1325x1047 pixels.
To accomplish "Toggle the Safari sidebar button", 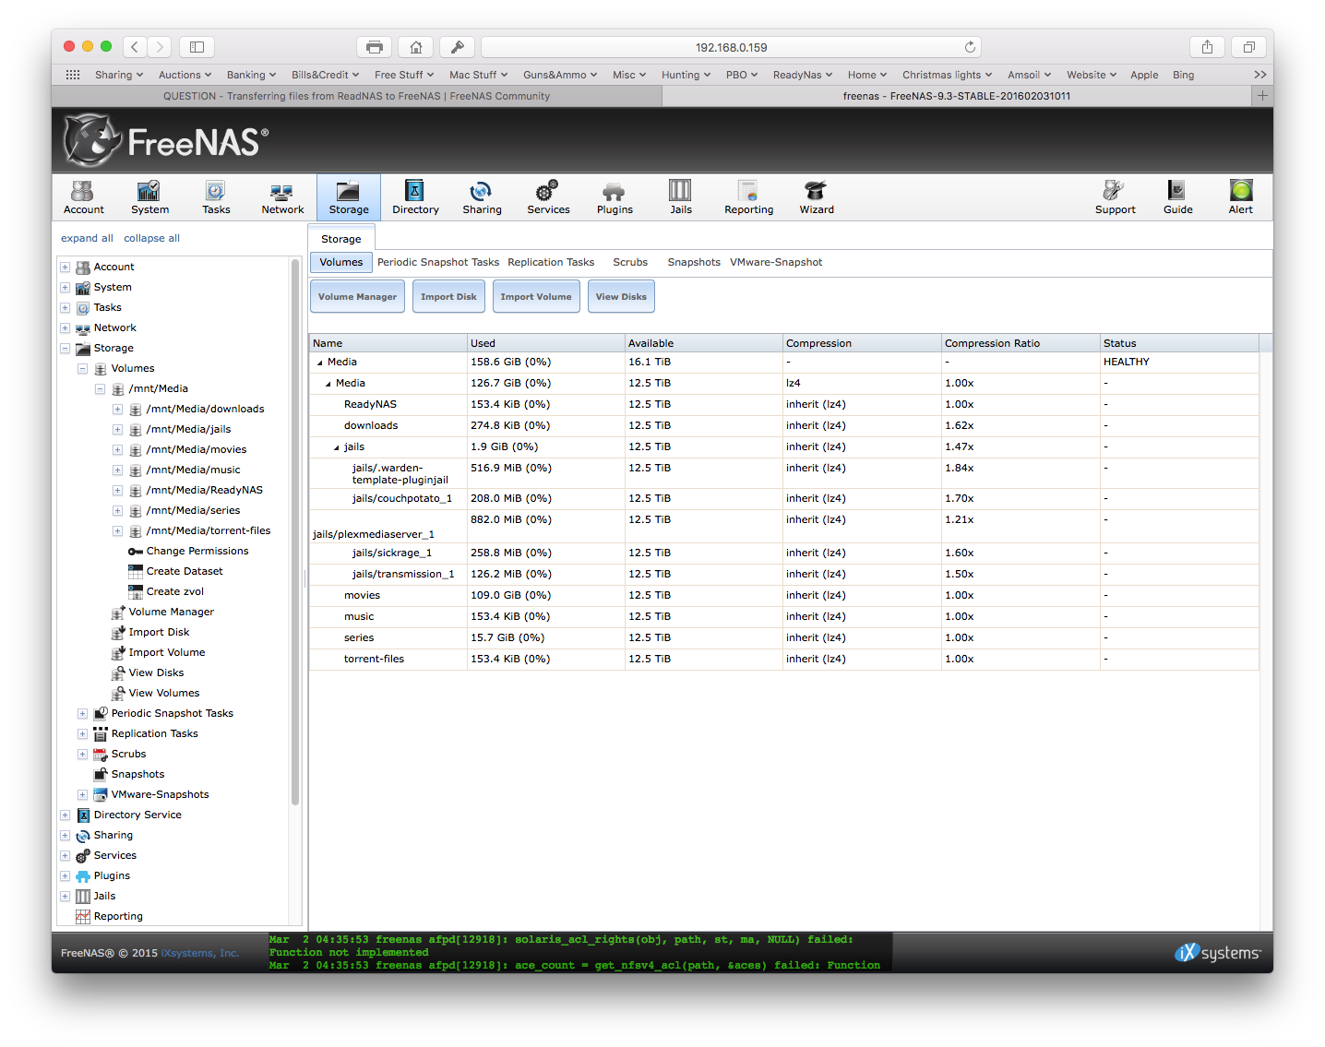I will pos(197,47).
